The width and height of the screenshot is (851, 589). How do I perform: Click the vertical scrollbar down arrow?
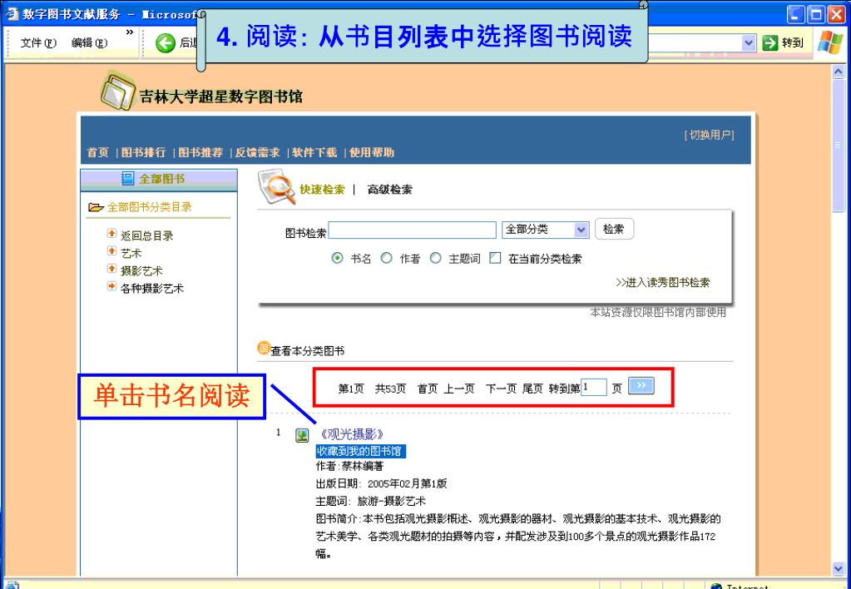tap(839, 568)
